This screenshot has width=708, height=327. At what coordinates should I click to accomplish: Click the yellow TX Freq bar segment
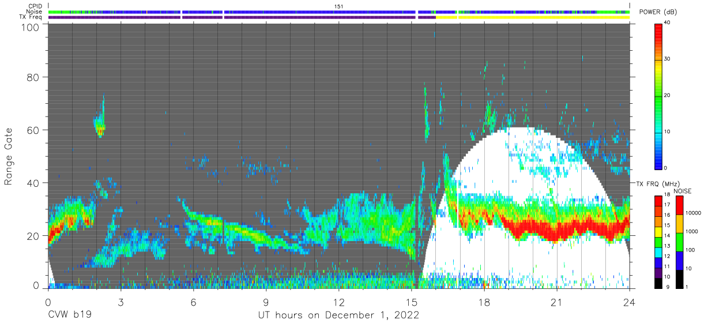coord(533,17)
